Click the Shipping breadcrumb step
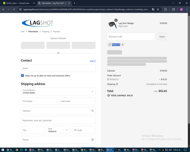The image size is (190, 152). (x=45, y=31)
